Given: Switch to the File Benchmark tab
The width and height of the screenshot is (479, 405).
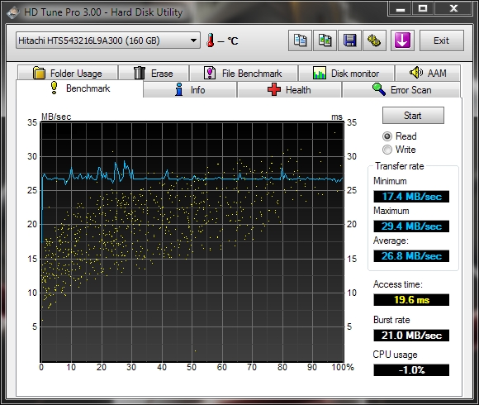Looking at the screenshot, I should tap(244, 73).
